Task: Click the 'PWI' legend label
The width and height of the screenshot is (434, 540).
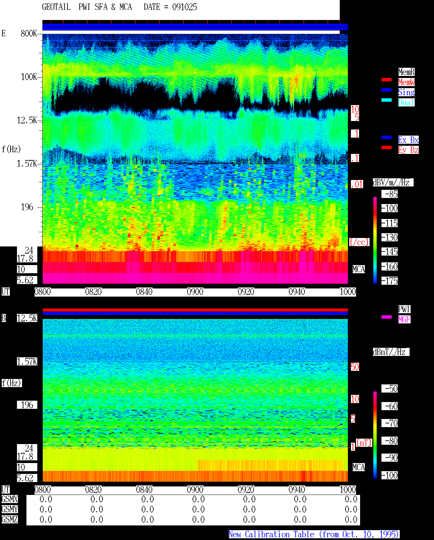Action: pos(404,309)
